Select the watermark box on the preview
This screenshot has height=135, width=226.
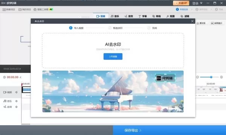click(x=165, y=78)
